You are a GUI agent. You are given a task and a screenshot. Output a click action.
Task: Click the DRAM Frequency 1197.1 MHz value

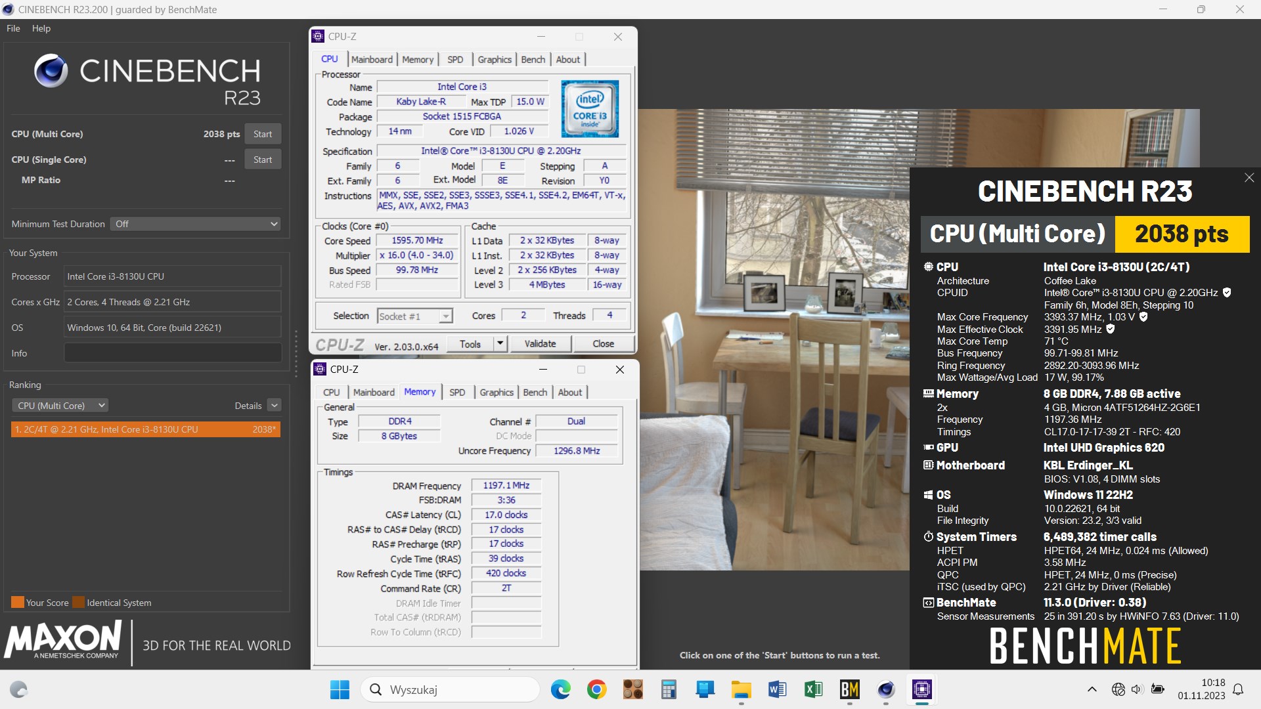pos(506,485)
